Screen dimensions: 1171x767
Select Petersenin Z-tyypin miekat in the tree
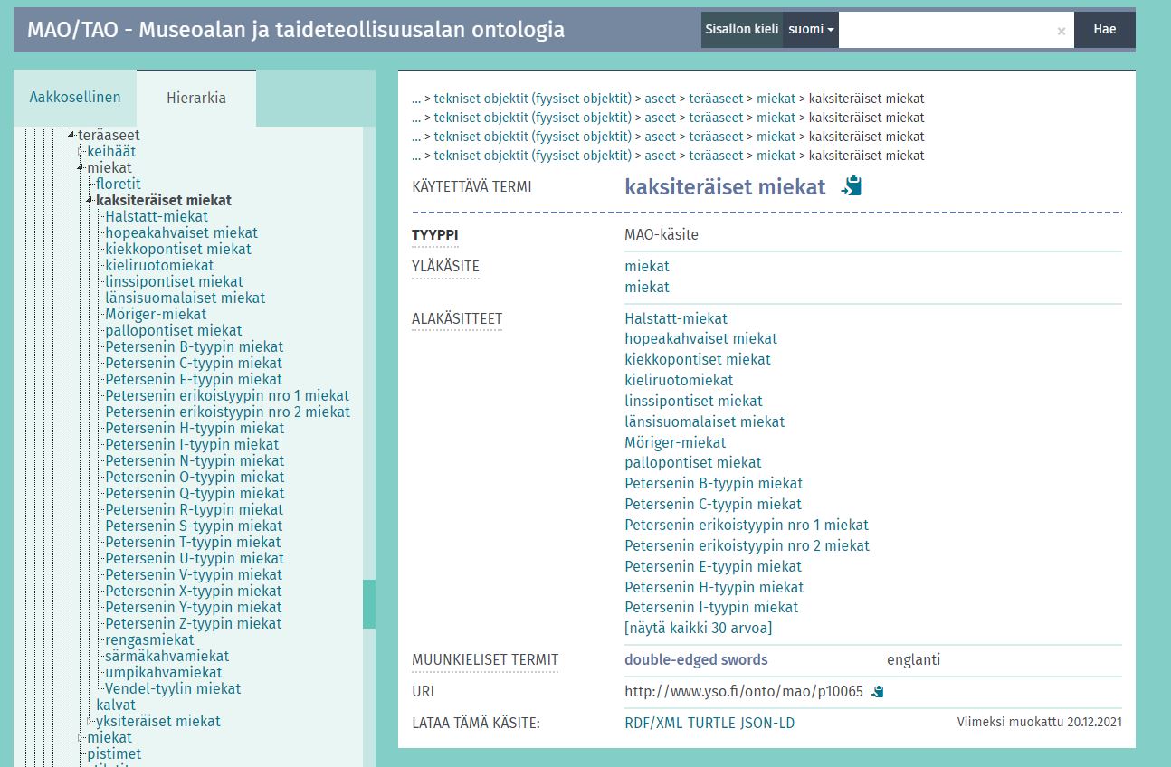193,623
